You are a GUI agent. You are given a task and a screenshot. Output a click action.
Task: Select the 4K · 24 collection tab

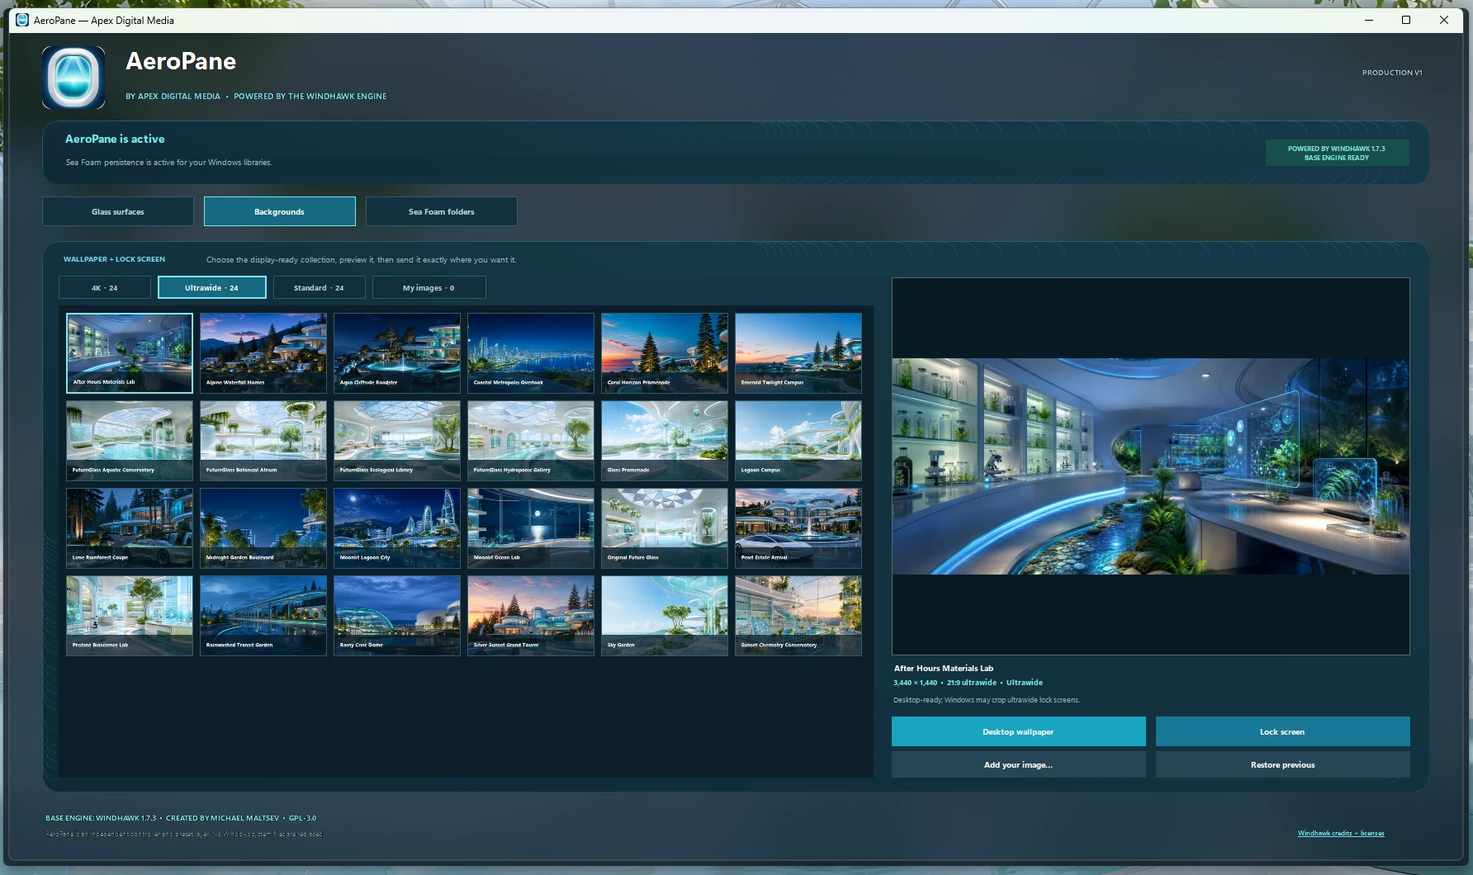coord(105,287)
